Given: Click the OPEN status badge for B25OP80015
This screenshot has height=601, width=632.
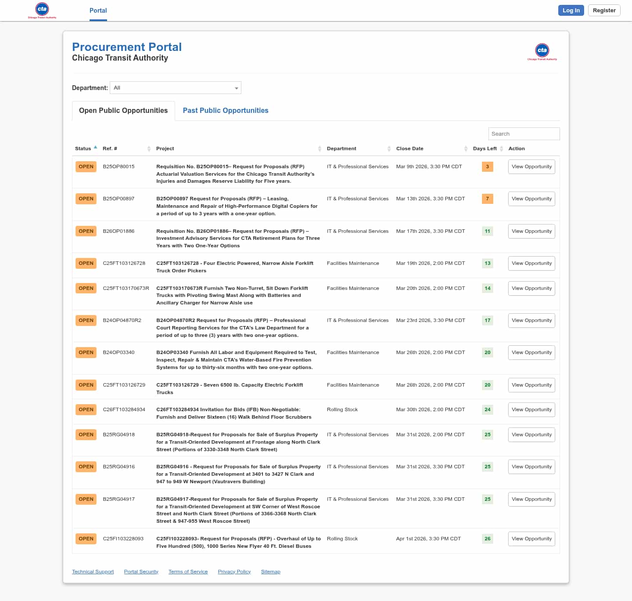Looking at the screenshot, I should click(86, 167).
